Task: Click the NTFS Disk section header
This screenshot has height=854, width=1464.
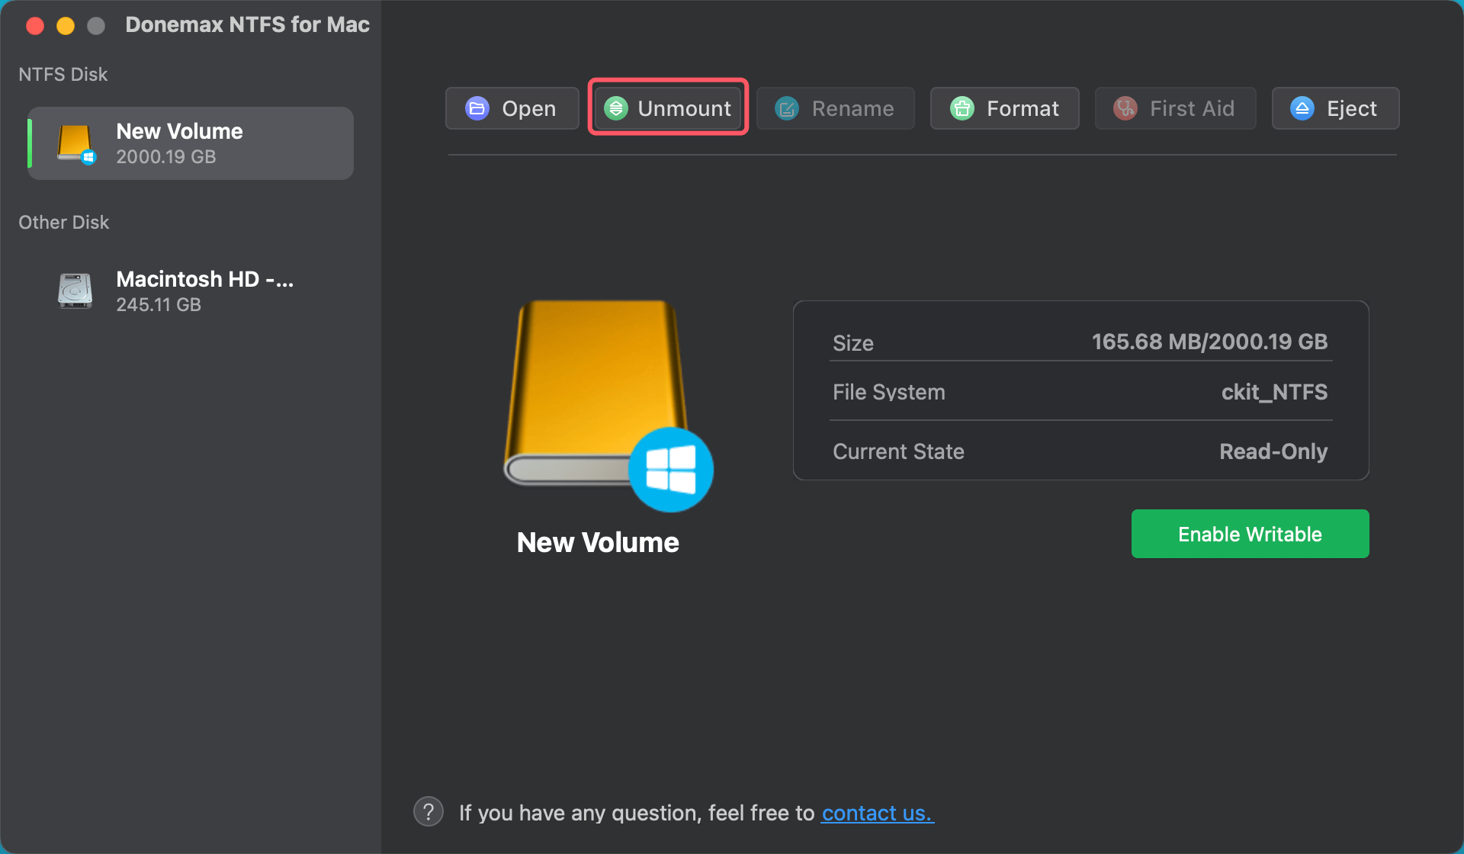Action: click(x=63, y=74)
